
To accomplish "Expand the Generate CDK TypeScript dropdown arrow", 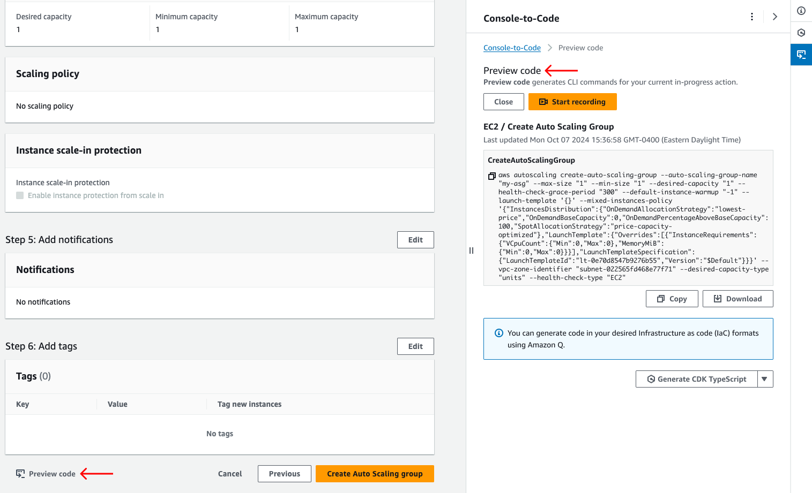I will click(x=765, y=379).
